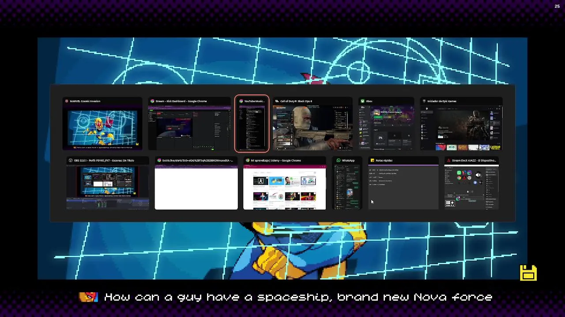
Task: Click Chrome icon beside Stream - Kick Dashboard
Action: (x=152, y=101)
